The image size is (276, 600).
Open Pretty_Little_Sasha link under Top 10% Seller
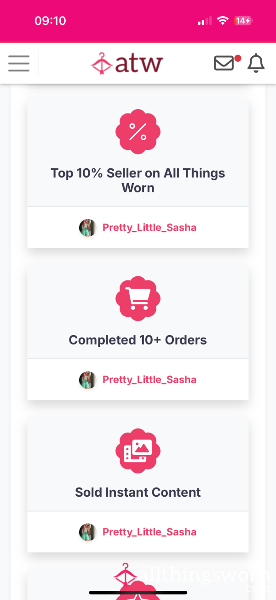(149, 227)
